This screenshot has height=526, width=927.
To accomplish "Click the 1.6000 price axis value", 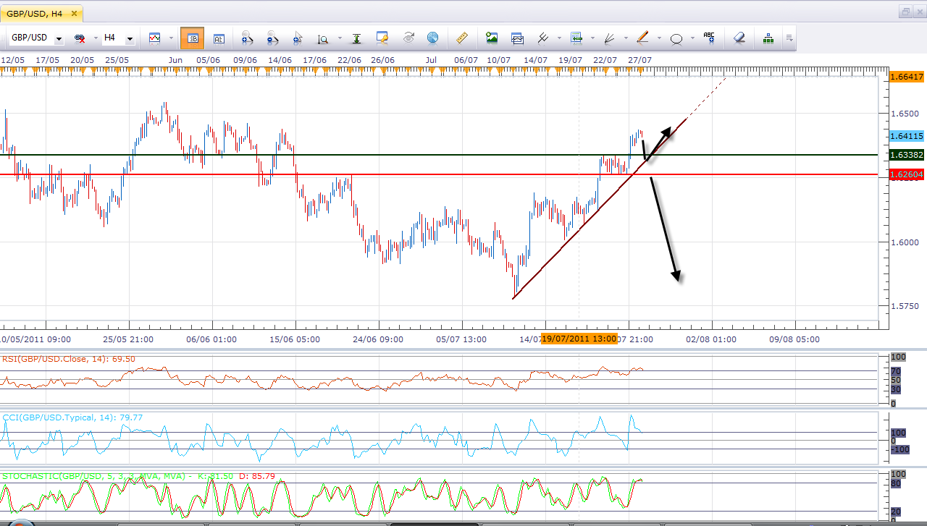I will point(905,242).
